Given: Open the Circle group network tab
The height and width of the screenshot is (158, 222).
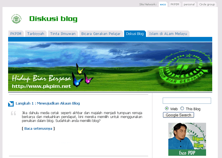Looking at the screenshot, I should tap(207, 4).
